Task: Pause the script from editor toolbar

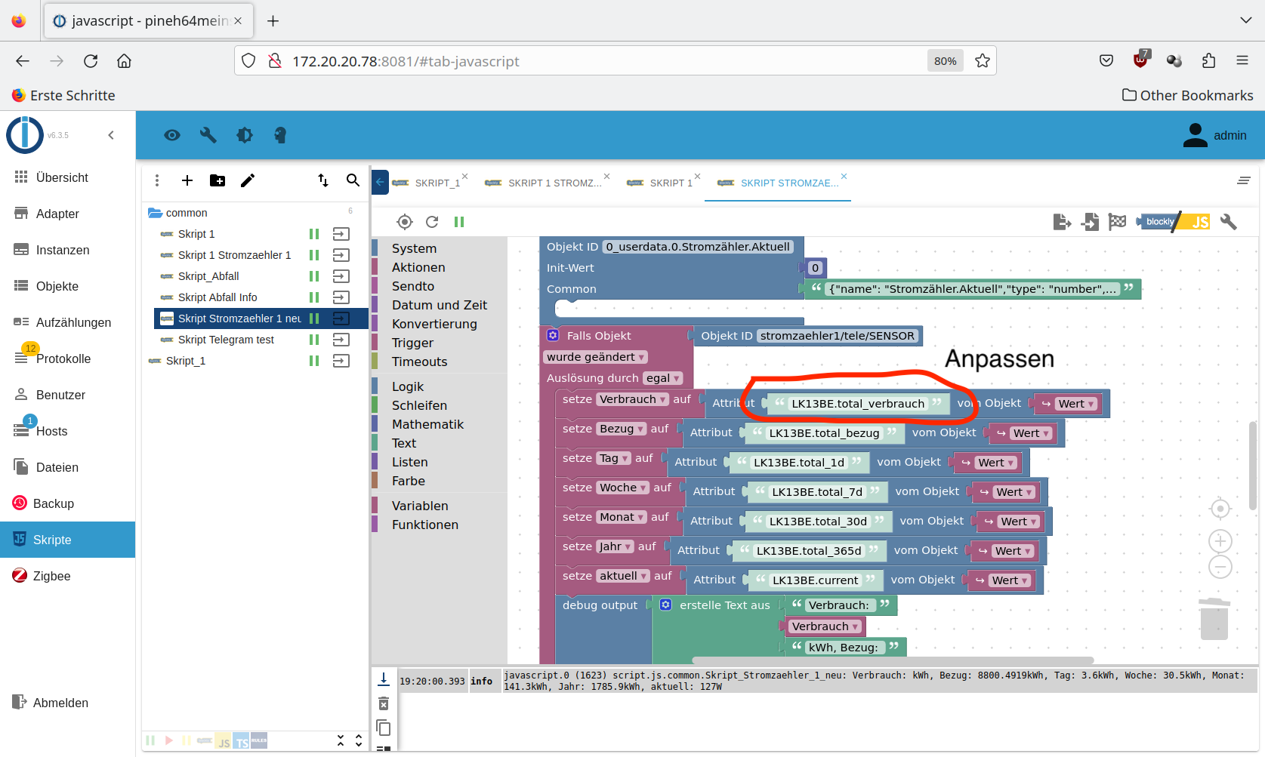Action: [x=459, y=222]
